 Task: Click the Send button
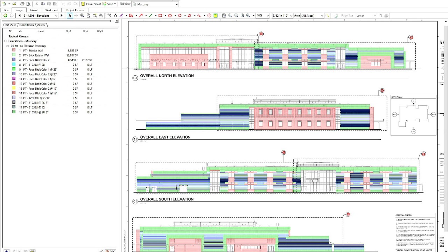click(x=109, y=4)
